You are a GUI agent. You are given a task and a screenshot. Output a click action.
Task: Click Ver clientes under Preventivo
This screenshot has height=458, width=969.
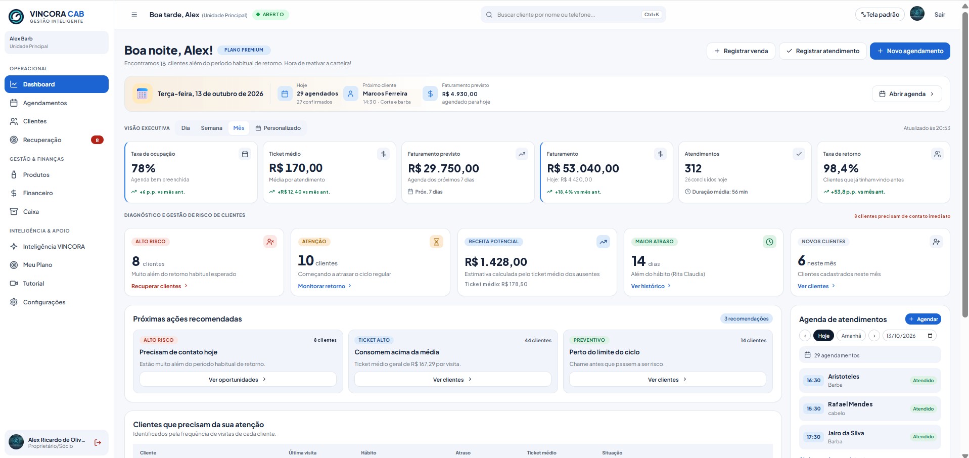pos(667,380)
